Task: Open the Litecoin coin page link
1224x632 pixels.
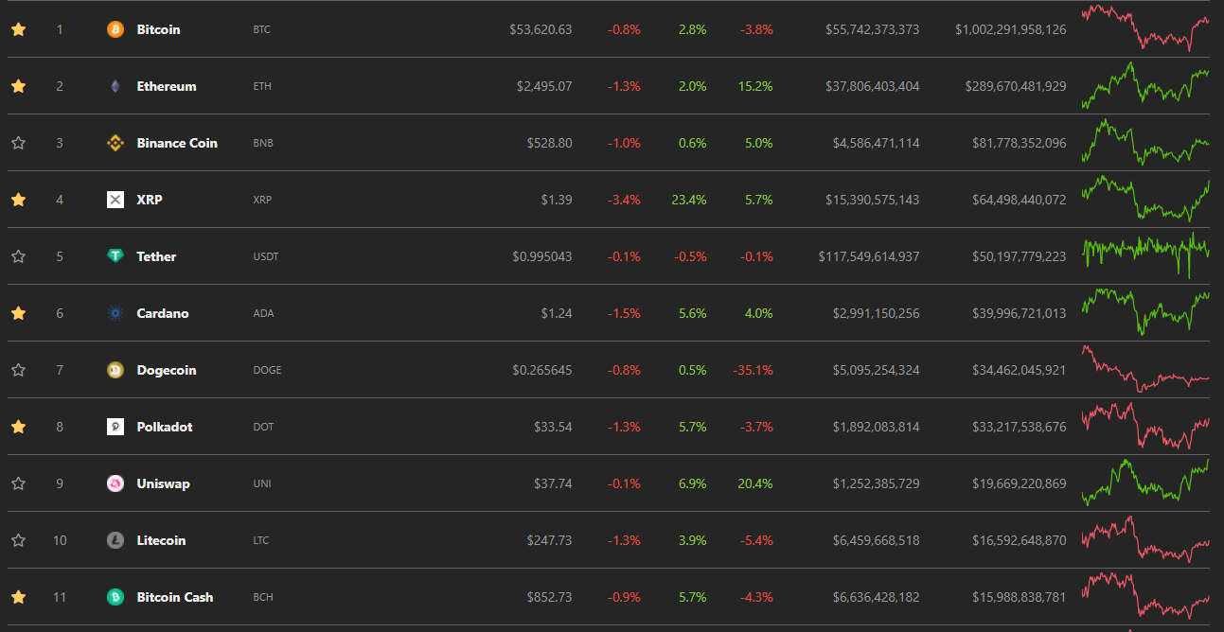Action: point(161,540)
